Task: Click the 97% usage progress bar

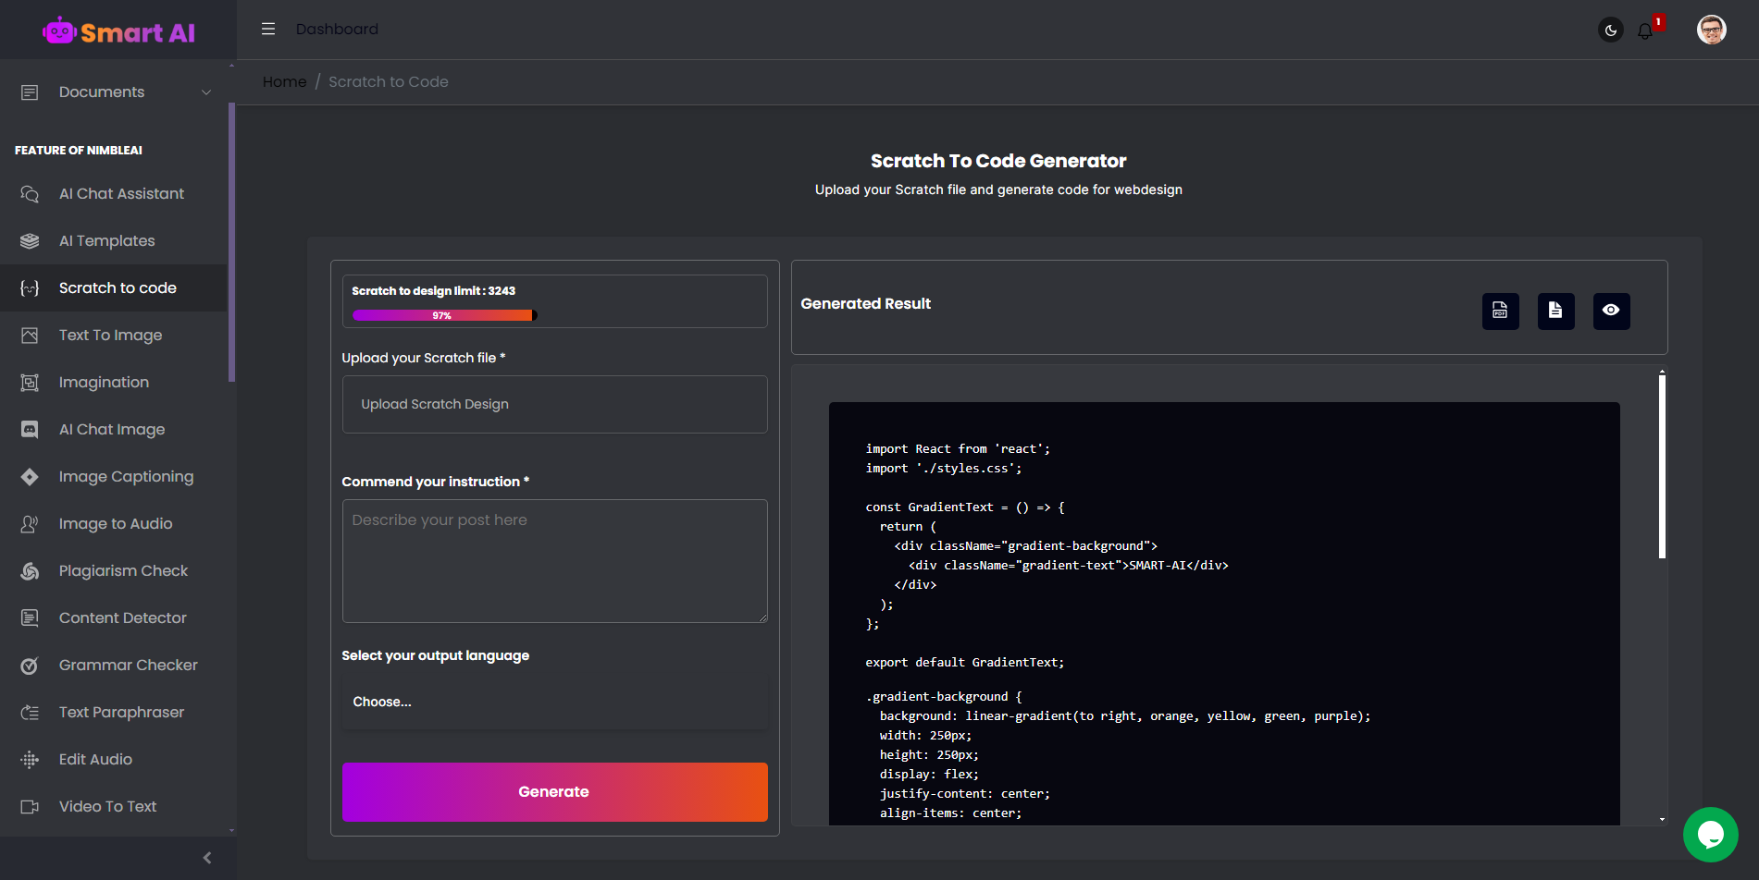Action: (x=443, y=315)
